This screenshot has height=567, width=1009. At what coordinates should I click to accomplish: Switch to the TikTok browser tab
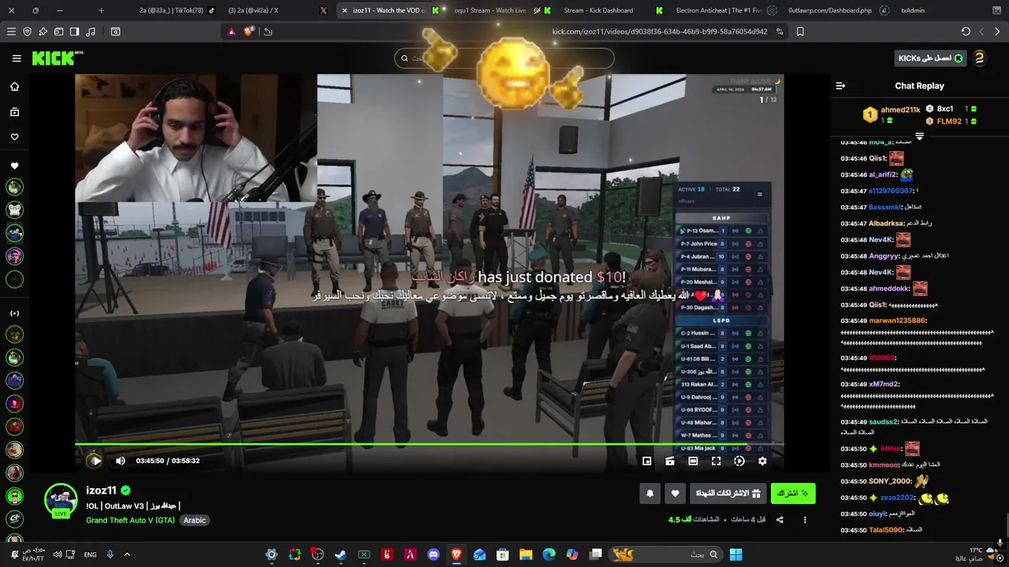[x=177, y=10]
